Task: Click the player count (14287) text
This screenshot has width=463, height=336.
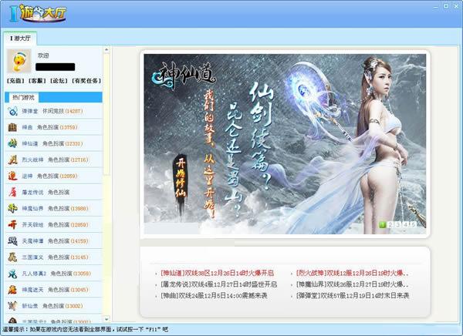Action: point(73,111)
